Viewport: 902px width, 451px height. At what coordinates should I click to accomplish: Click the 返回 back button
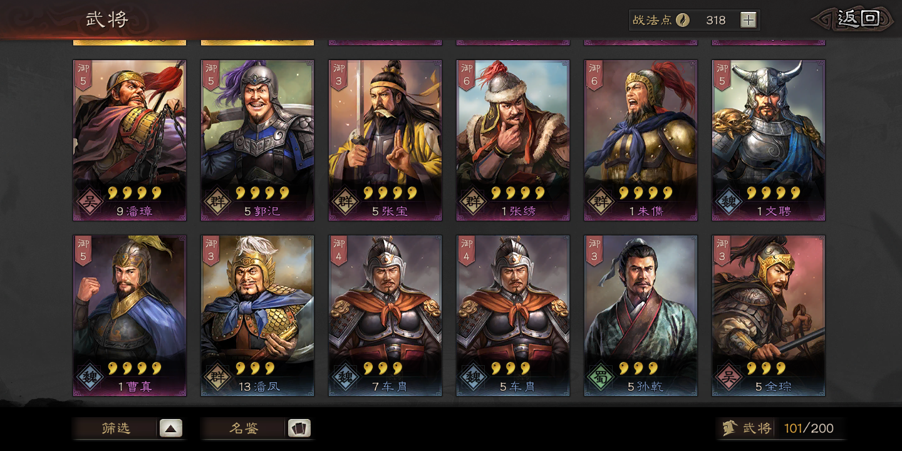point(857,19)
